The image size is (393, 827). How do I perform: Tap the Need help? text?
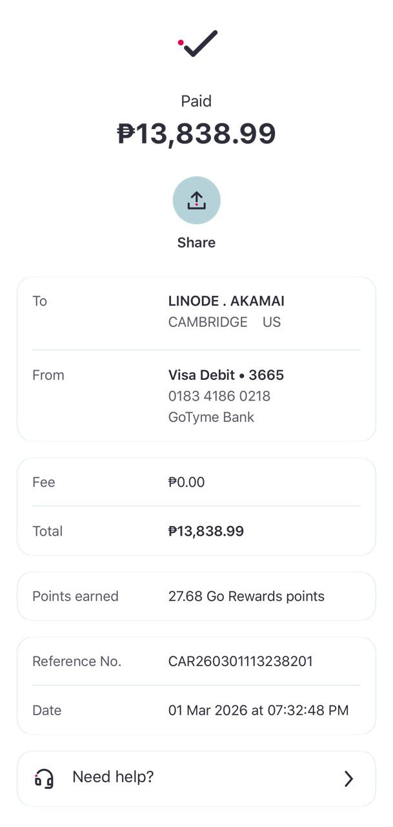113,777
